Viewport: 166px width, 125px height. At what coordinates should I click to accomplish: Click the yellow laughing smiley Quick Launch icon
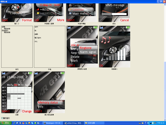pos(29,123)
